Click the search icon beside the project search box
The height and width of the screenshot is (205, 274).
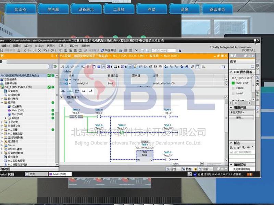(179, 51)
